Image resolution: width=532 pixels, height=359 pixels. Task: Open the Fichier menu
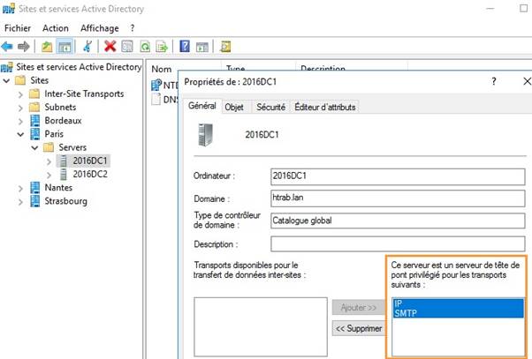point(18,28)
